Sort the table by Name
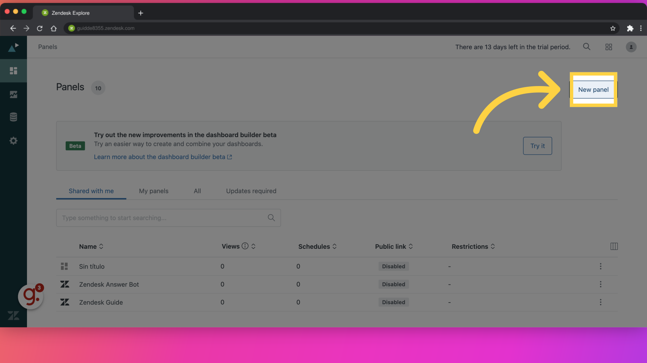647x363 pixels. (91, 246)
